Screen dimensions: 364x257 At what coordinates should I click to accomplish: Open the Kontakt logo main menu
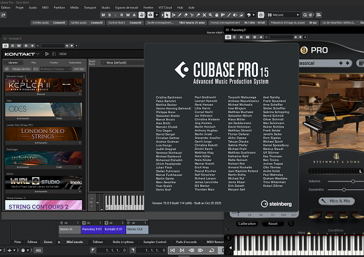coord(19,53)
